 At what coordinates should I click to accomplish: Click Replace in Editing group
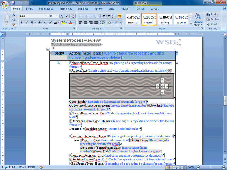[213, 19]
